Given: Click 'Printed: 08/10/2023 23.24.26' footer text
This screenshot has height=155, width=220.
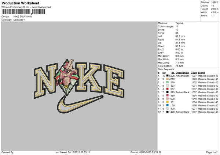Looking at the screenshot, I should coord(146,152).
